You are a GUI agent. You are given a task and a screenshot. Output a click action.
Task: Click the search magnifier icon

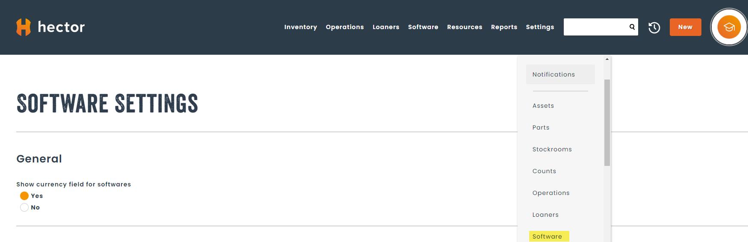632,27
